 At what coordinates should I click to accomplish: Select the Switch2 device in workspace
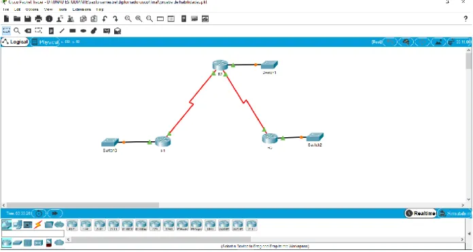315,137
